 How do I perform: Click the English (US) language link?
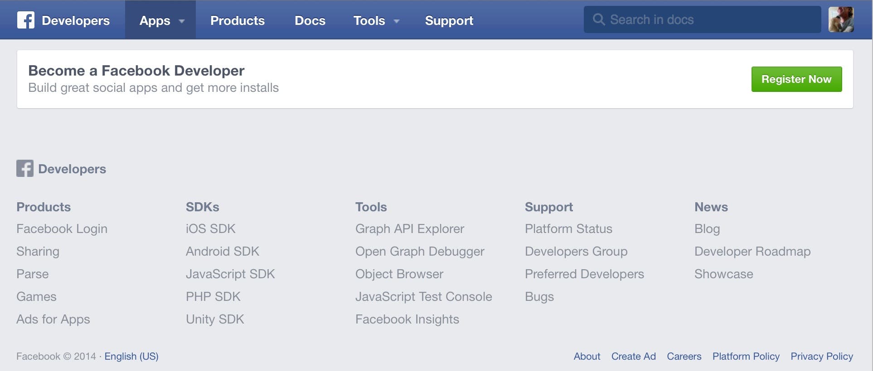(x=131, y=357)
